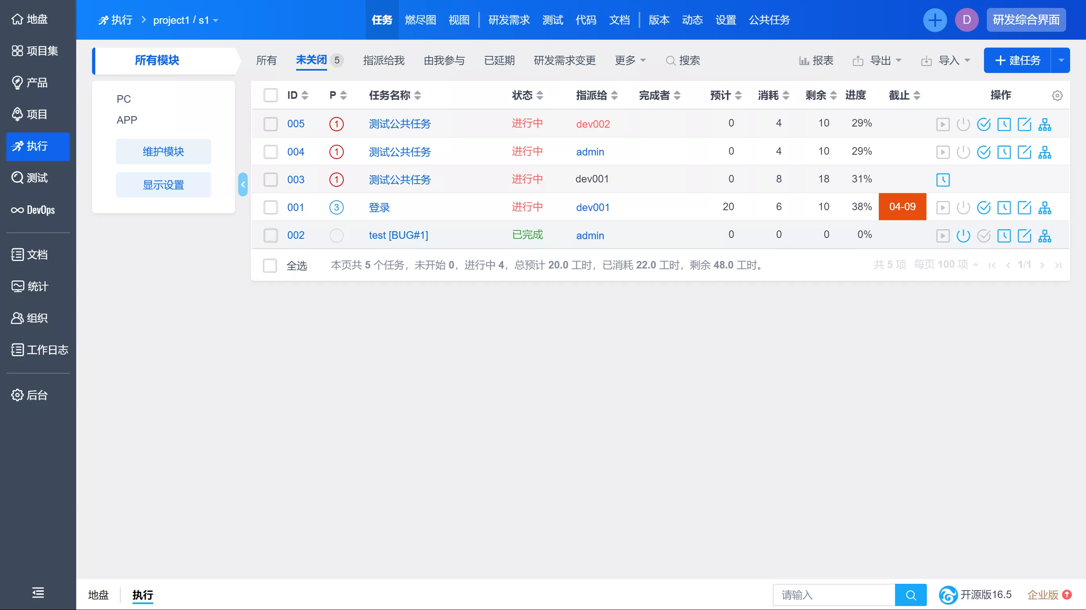Check the box for task 005
This screenshot has height=610, width=1086.
(270, 124)
